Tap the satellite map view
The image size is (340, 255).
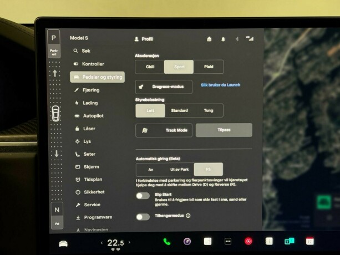[x=302, y=129]
